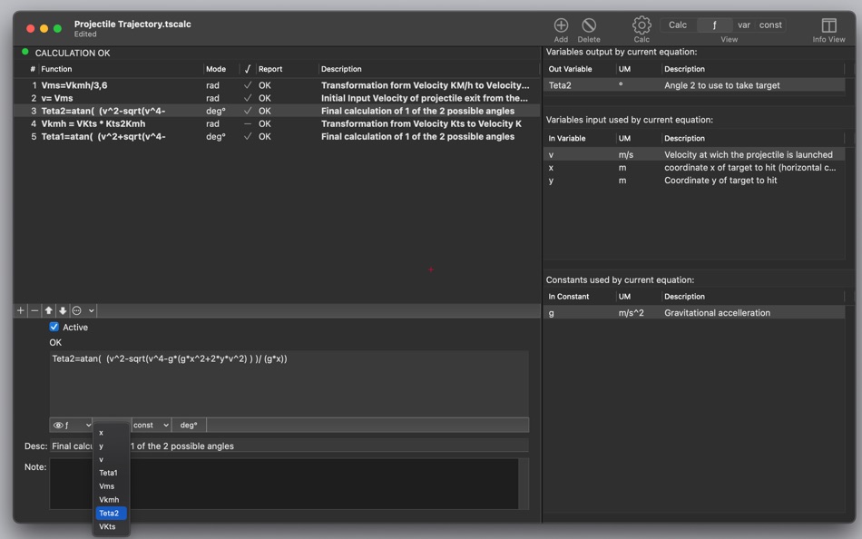This screenshot has height=539, width=862.
Task: Open the eye f function dropdown
Action: tap(72, 426)
